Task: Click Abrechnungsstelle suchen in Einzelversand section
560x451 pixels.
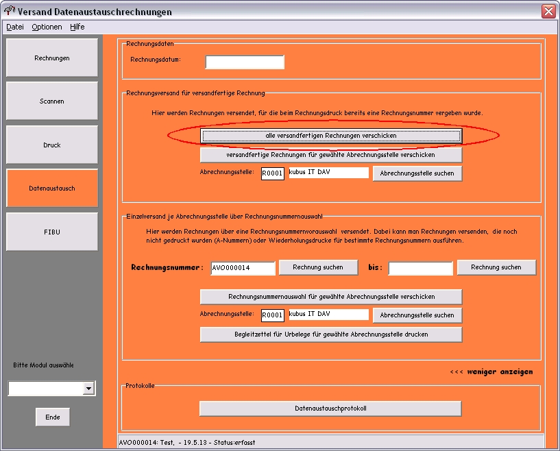Action: pos(417,315)
